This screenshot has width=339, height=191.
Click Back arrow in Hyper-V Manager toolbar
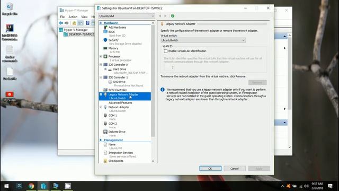click(61, 23)
